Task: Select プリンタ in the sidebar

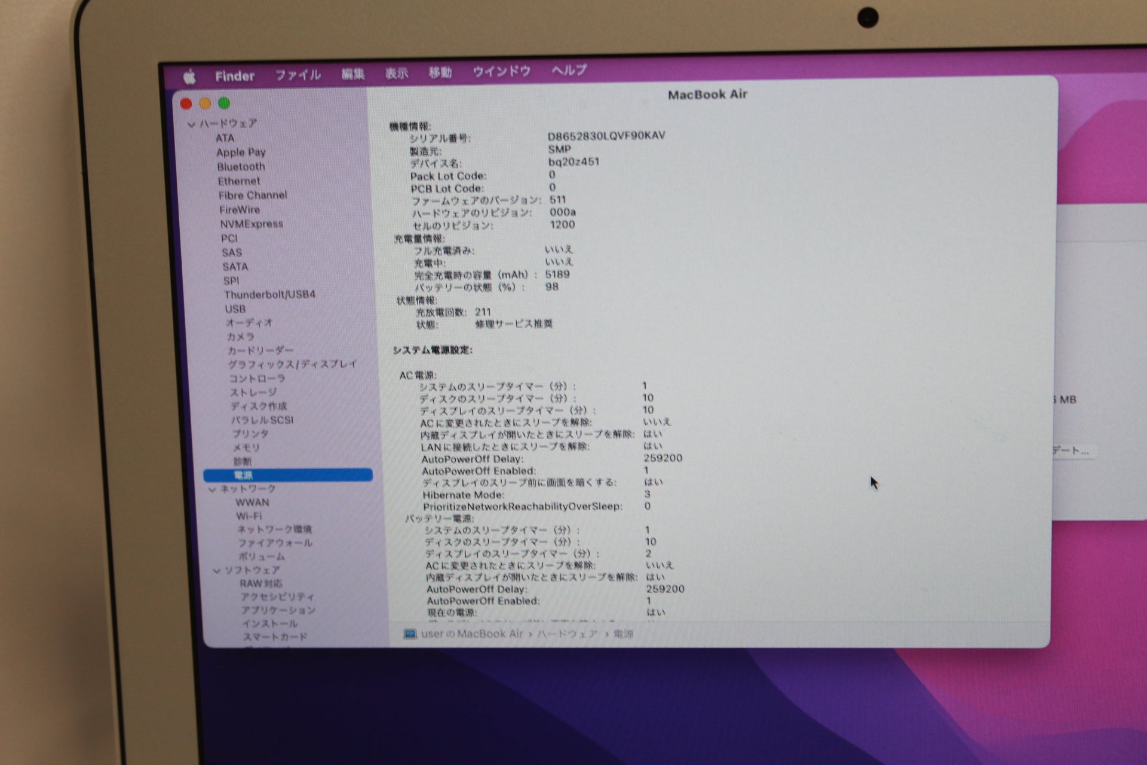Action: click(x=250, y=434)
